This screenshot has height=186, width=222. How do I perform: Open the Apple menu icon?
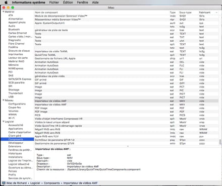tap(6, 3)
